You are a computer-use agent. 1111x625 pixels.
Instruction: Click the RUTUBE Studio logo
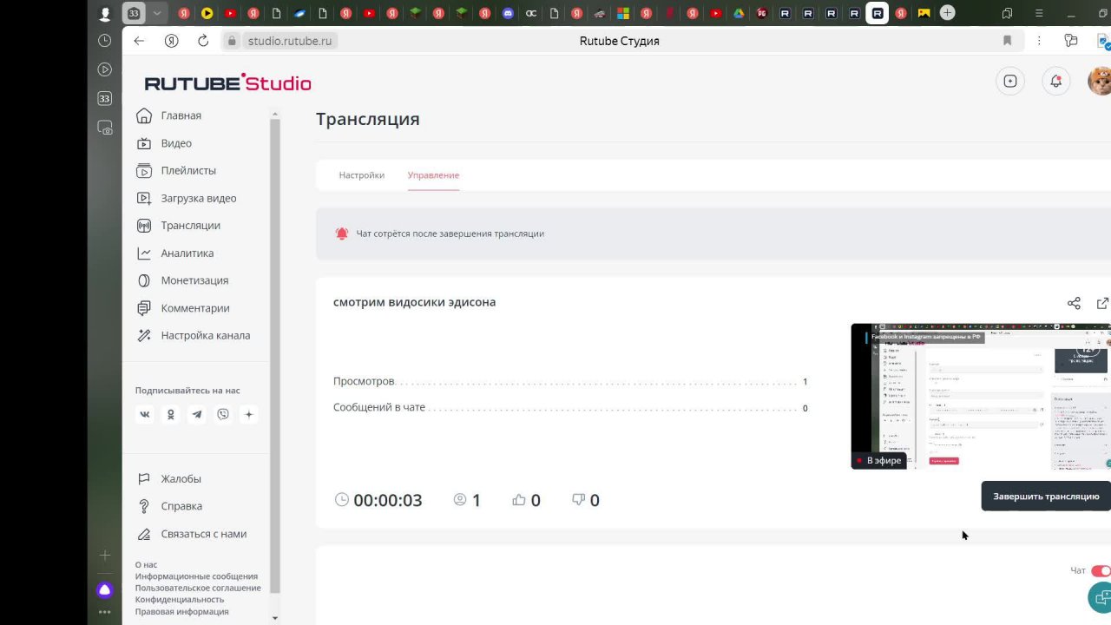227,82
